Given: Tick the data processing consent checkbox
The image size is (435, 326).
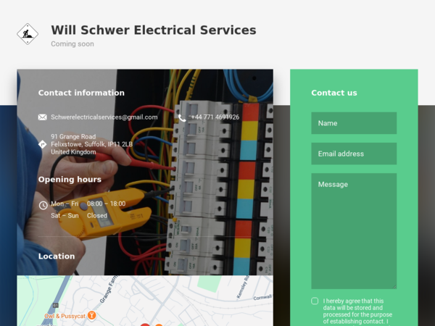Looking at the screenshot, I should (315, 301).
